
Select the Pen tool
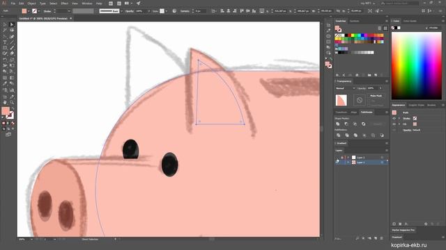click(x=5, y=37)
